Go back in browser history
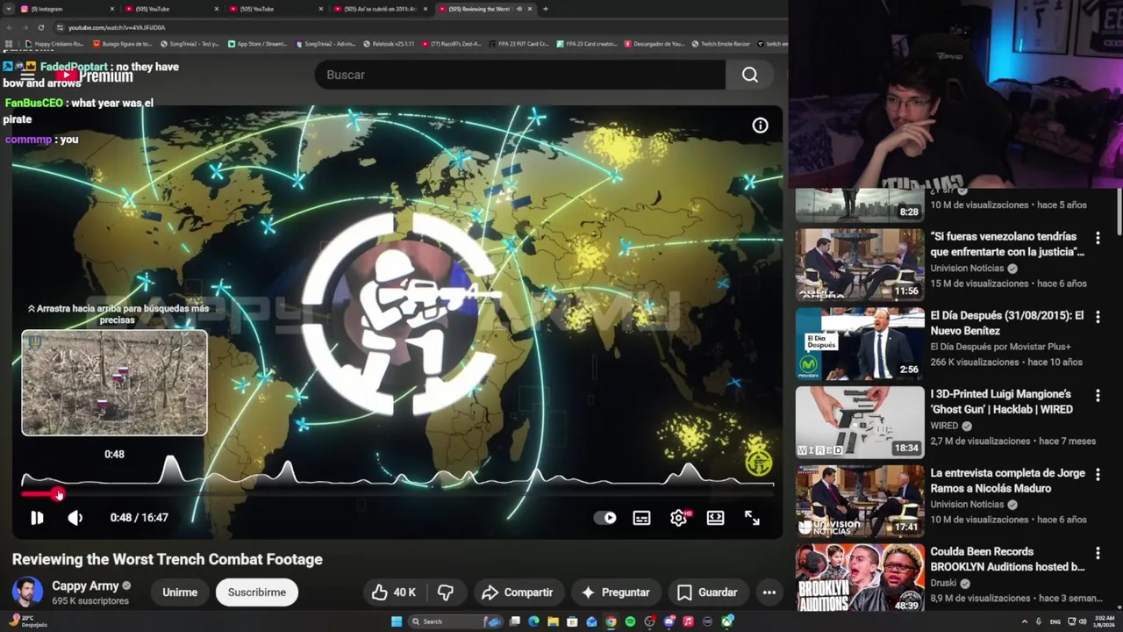The image size is (1123, 632). click(x=8, y=27)
